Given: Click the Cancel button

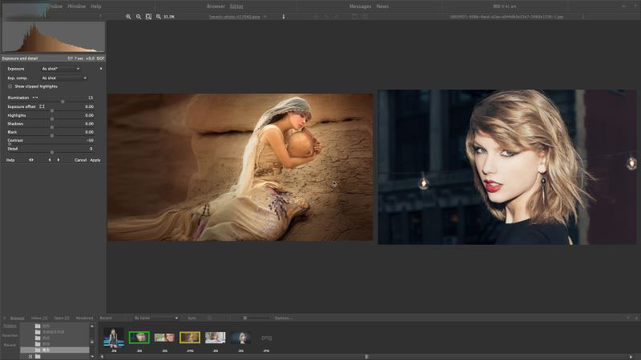Looking at the screenshot, I should [x=81, y=160].
